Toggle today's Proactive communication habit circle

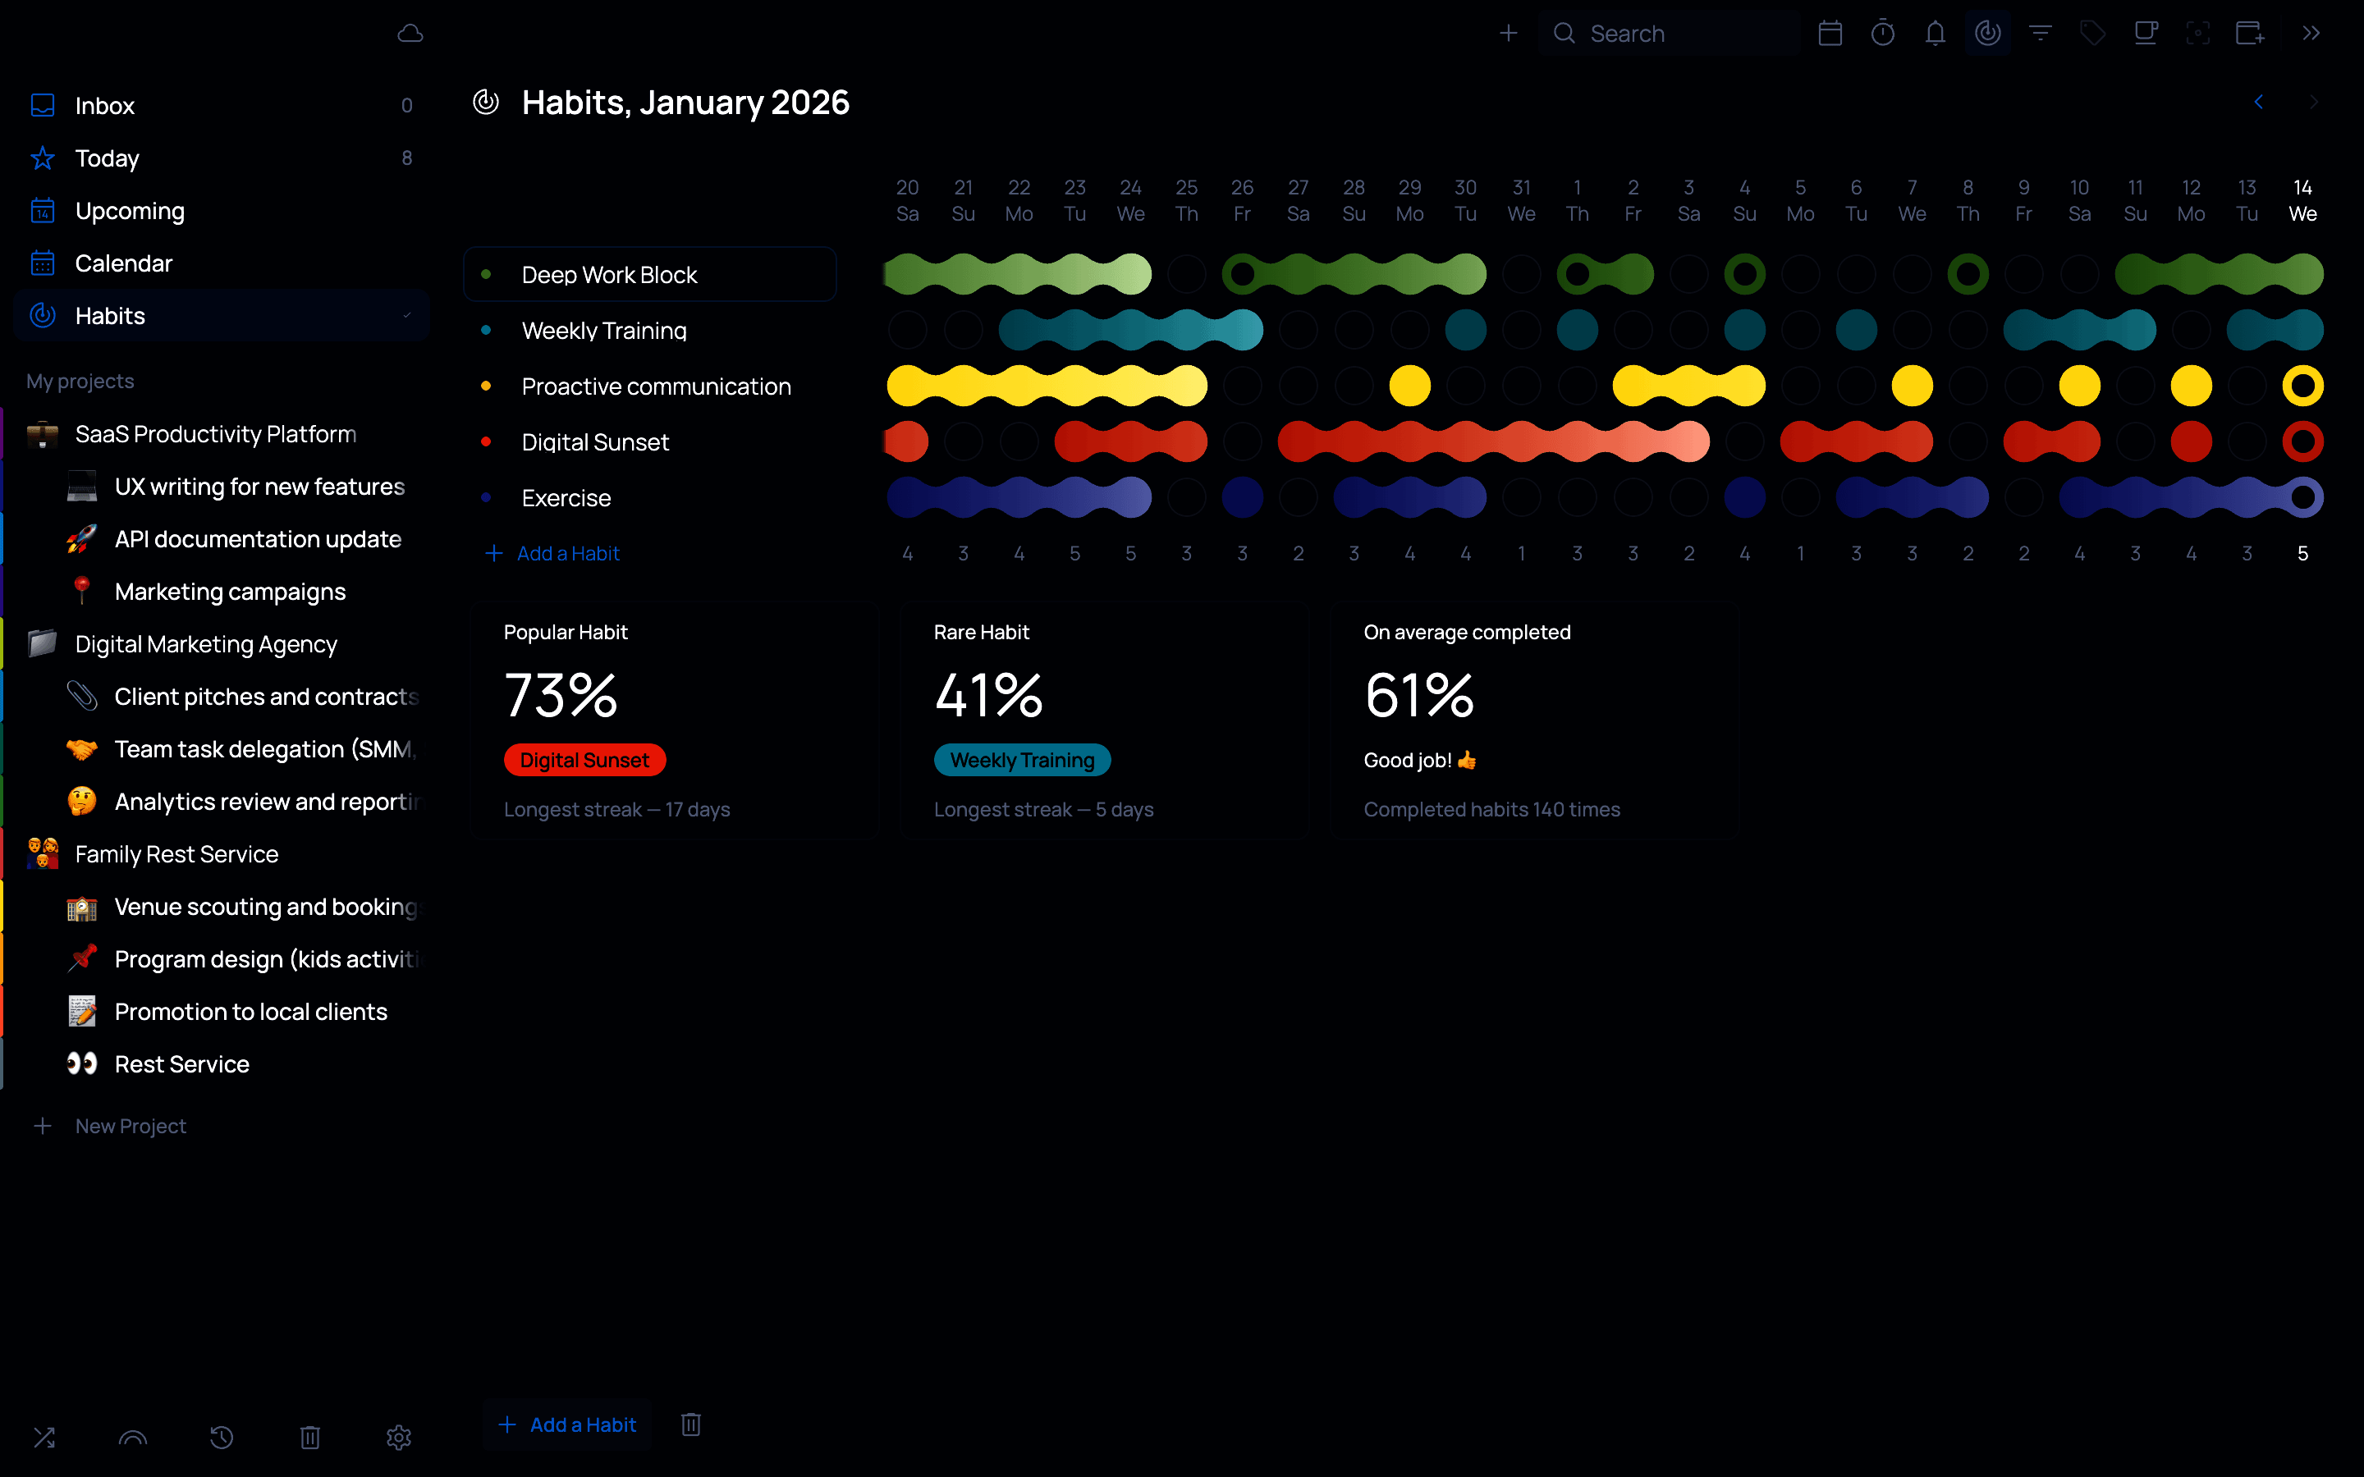pos(2302,386)
